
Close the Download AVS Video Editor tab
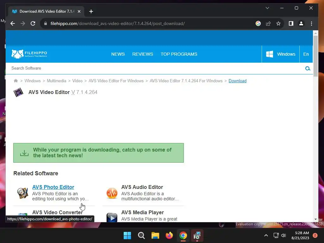[79, 11]
